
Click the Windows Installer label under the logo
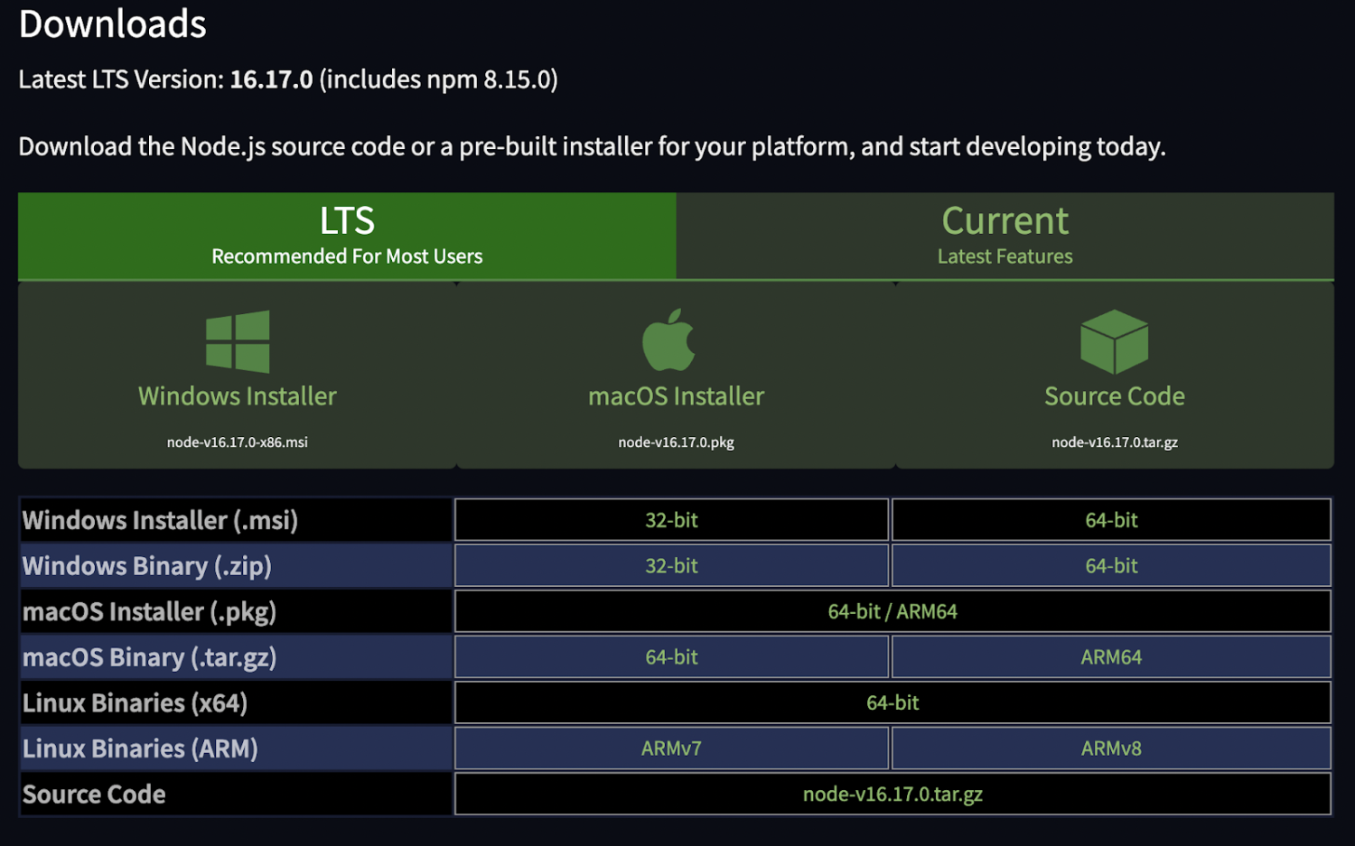coord(237,395)
